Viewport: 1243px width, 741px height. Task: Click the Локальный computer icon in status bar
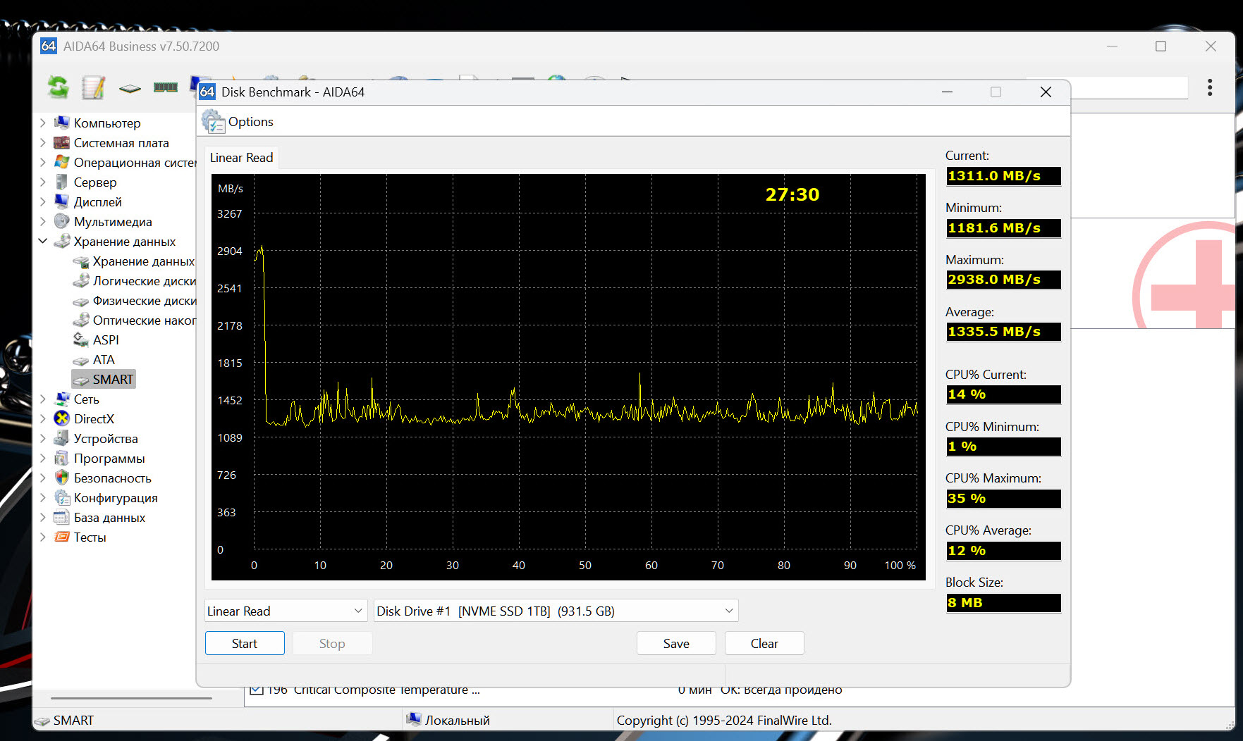(x=413, y=720)
